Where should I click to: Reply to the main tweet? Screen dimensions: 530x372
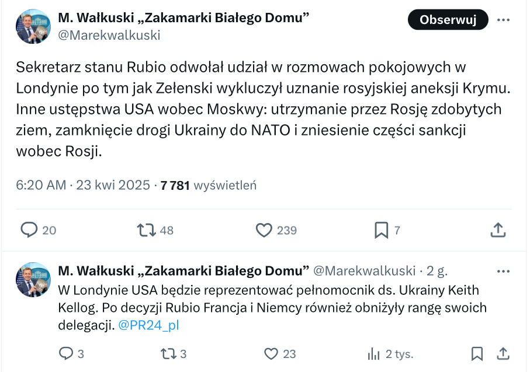click(30, 230)
